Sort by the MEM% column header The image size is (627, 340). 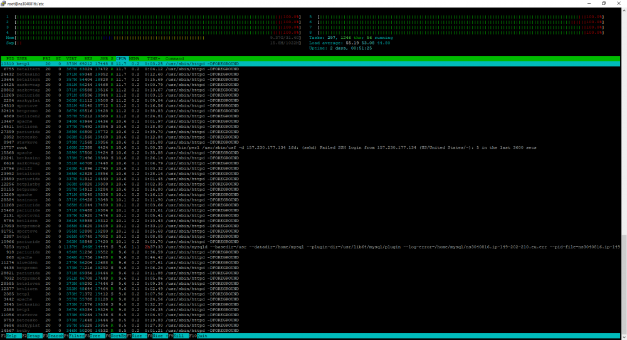click(134, 58)
